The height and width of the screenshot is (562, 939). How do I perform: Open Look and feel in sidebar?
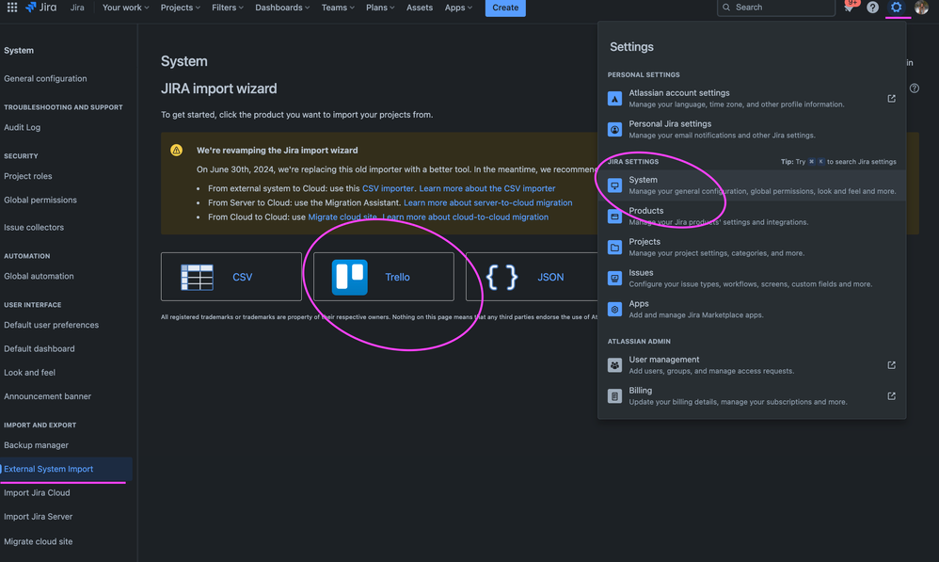tap(29, 373)
